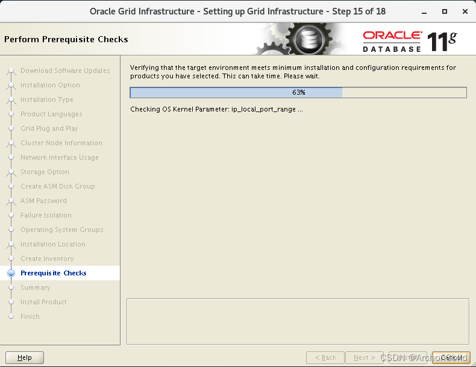Click the Perform Prerequisite Checks heading
Image resolution: width=476 pixels, height=367 pixels.
tap(66, 39)
